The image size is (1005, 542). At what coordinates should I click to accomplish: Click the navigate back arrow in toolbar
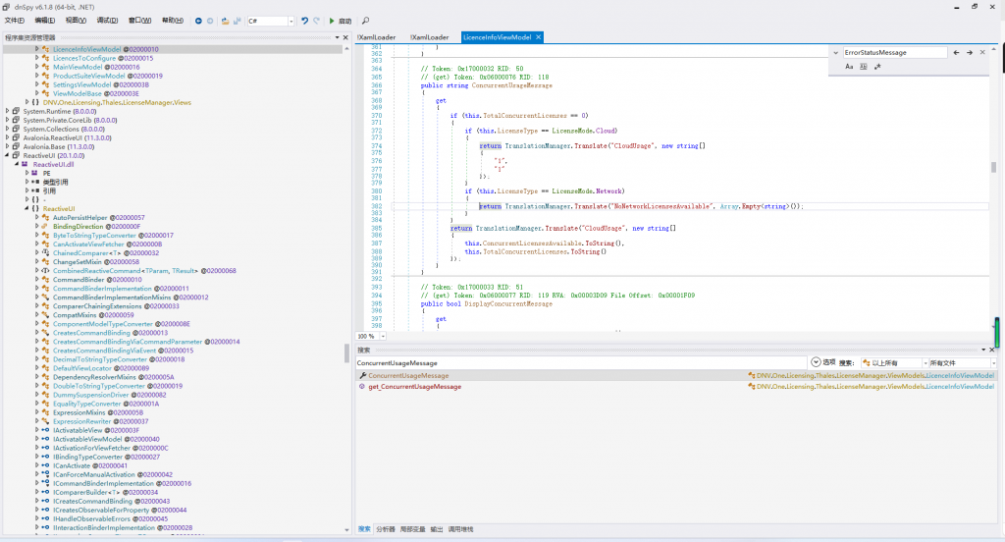pos(198,20)
